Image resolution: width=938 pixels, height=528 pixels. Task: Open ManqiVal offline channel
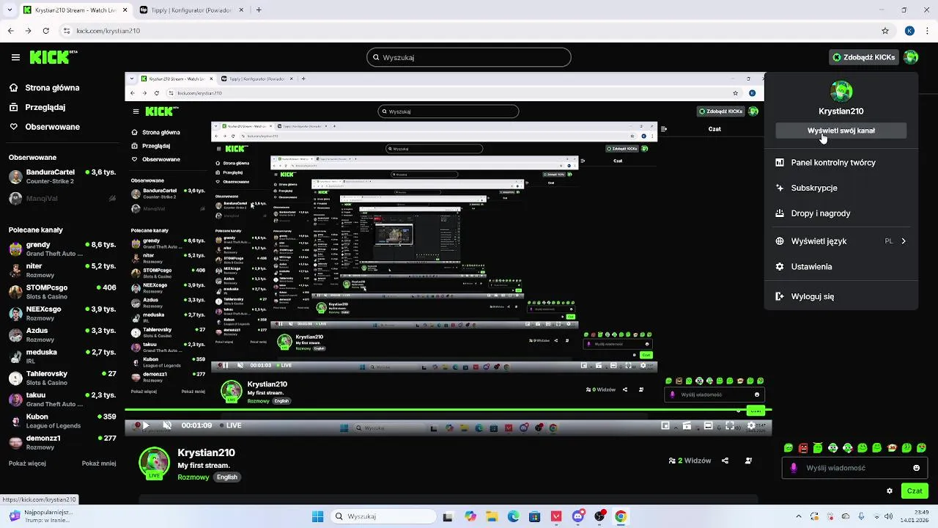coord(62,199)
